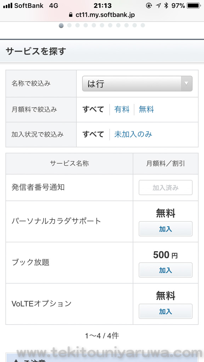The height and width of the screenshot is (362, 204).
Task: Tap the rotation lock status icon
Action: point(149,6)
